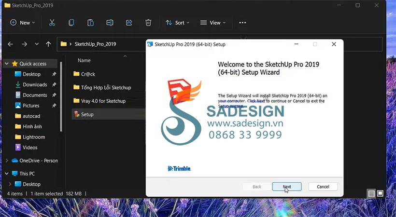Open Pictures in navigation pane
This screenshot has width=396, height=217.
[x=31, y=106]
